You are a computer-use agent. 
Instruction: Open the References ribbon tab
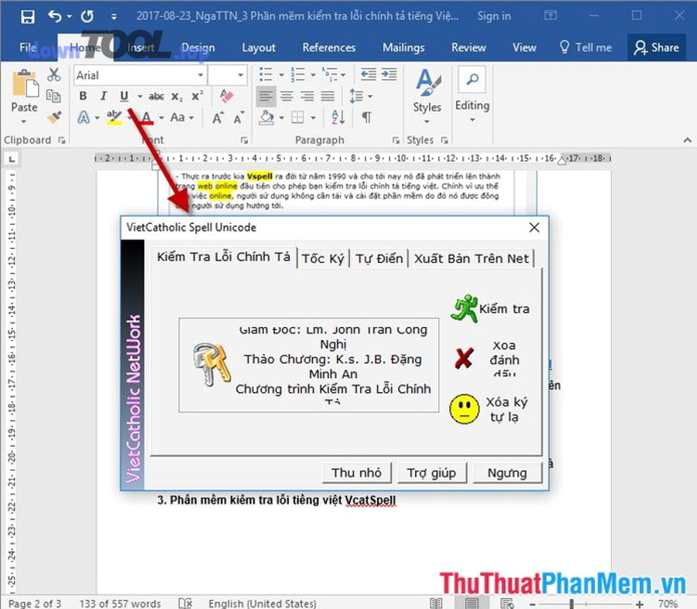coord(329,47)
